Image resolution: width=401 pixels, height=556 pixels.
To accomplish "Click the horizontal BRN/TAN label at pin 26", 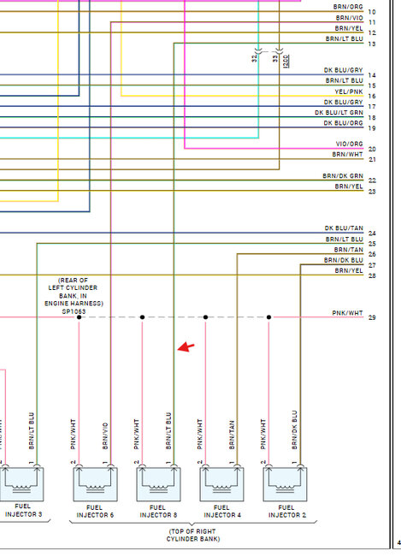I will (x=349, y=250).
